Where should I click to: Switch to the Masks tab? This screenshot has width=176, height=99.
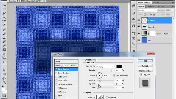pyautogui.click(x=156, y=2)
